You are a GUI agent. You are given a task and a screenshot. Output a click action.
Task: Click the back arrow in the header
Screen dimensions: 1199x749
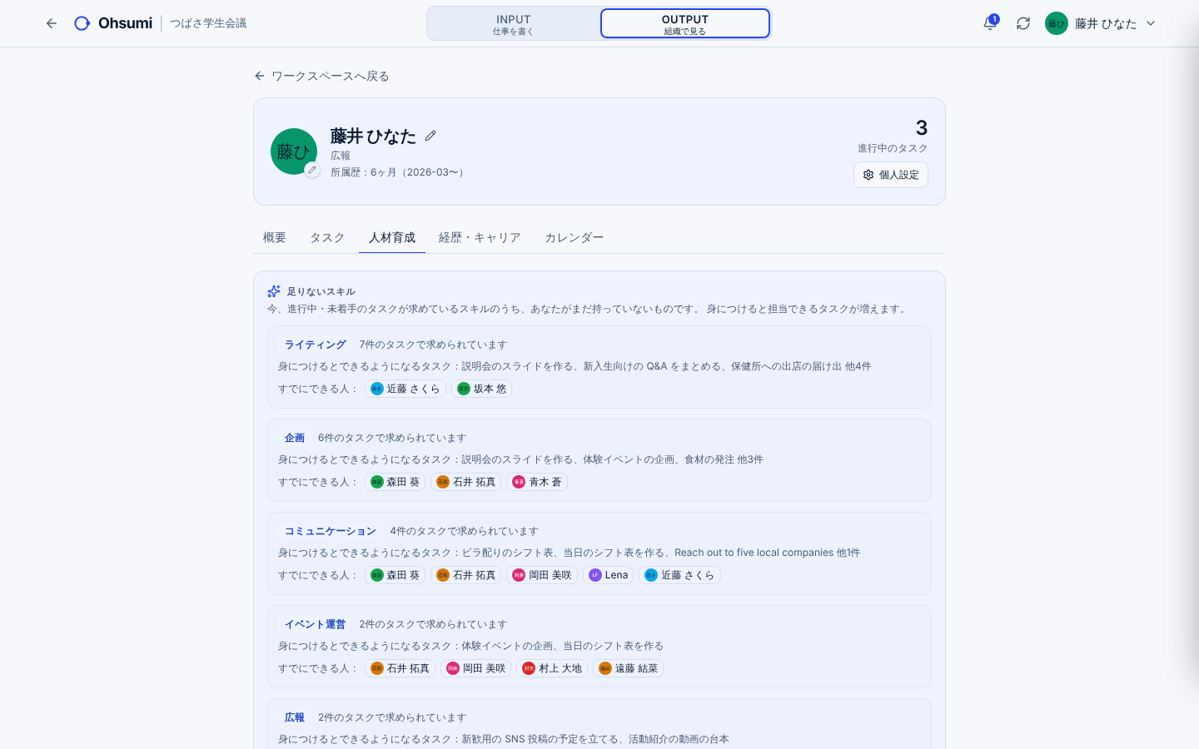click(52, 23)
